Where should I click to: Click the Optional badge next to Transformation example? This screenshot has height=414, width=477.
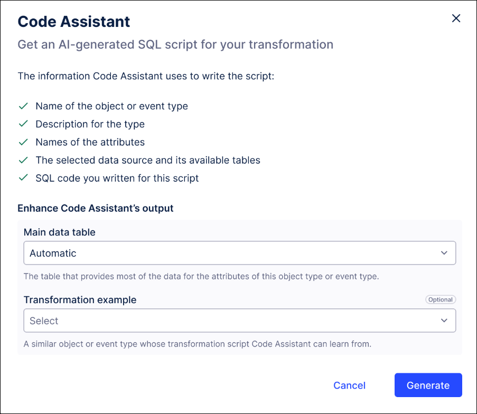click(x=440, y=299)
